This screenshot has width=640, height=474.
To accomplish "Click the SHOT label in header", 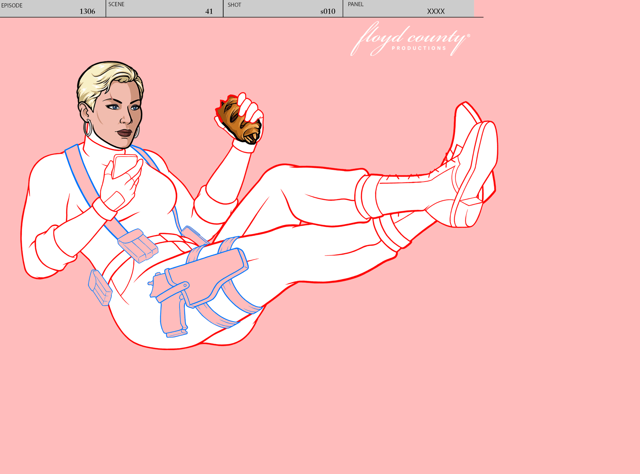I will pos(234,5).
